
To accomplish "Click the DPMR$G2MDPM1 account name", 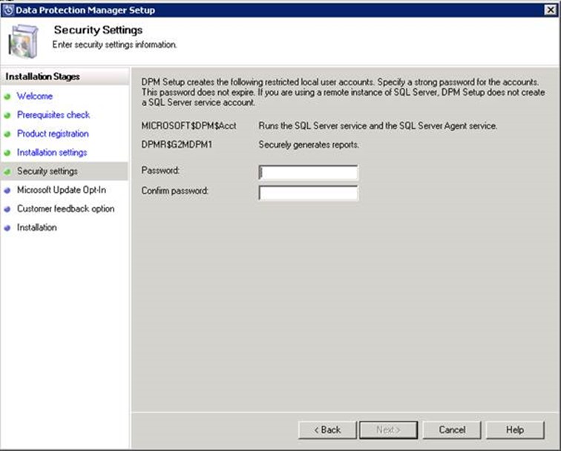I will [x=177, y=145].
